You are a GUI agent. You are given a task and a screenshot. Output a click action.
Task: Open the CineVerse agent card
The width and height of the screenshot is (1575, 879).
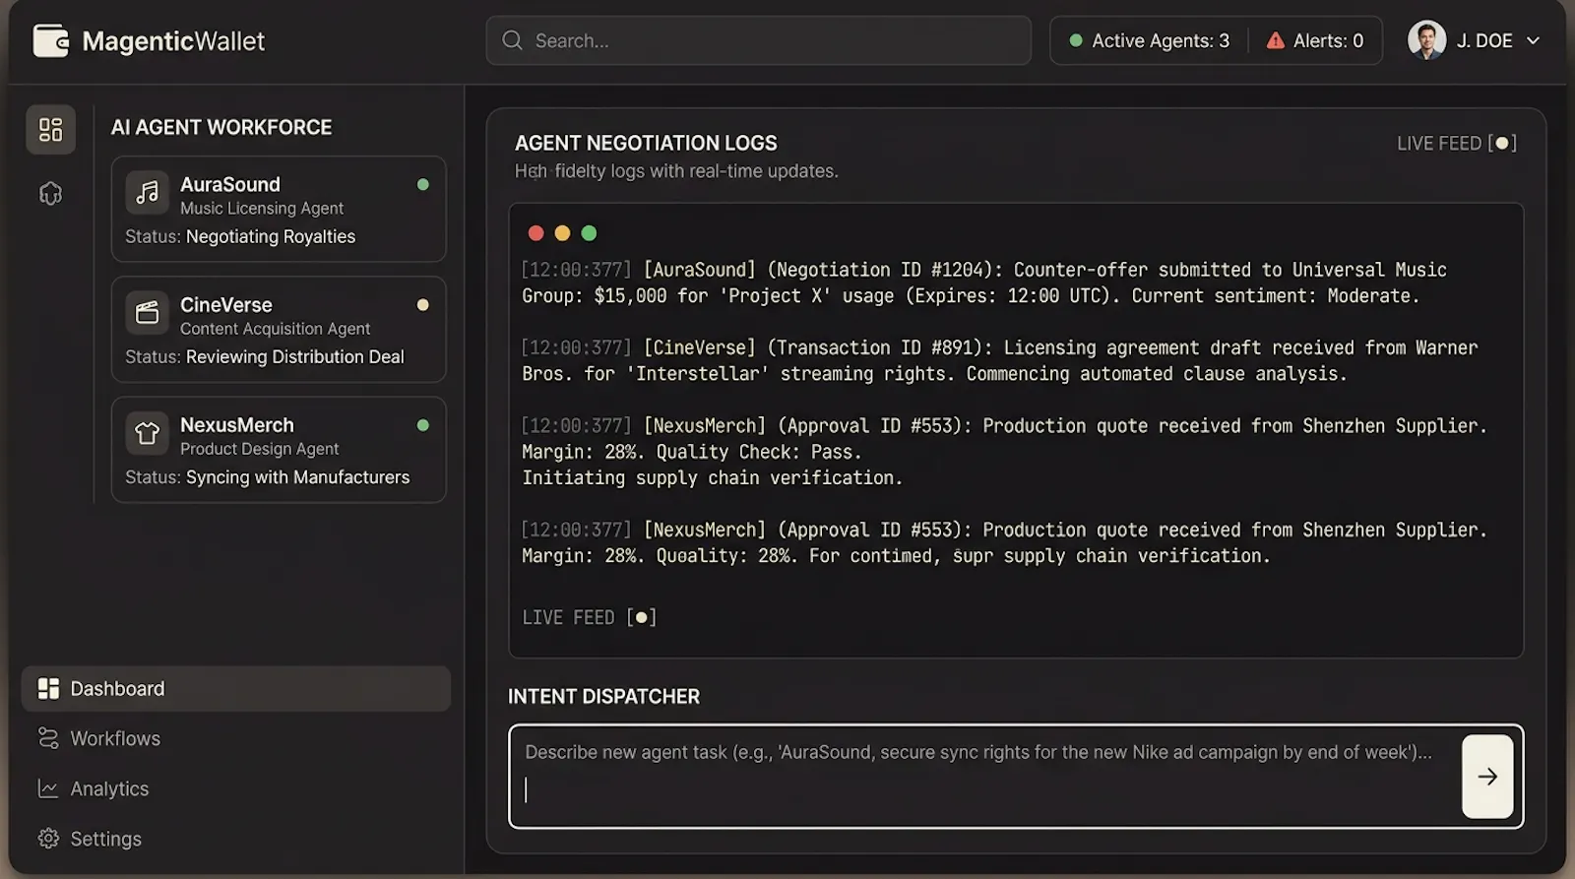279,329
